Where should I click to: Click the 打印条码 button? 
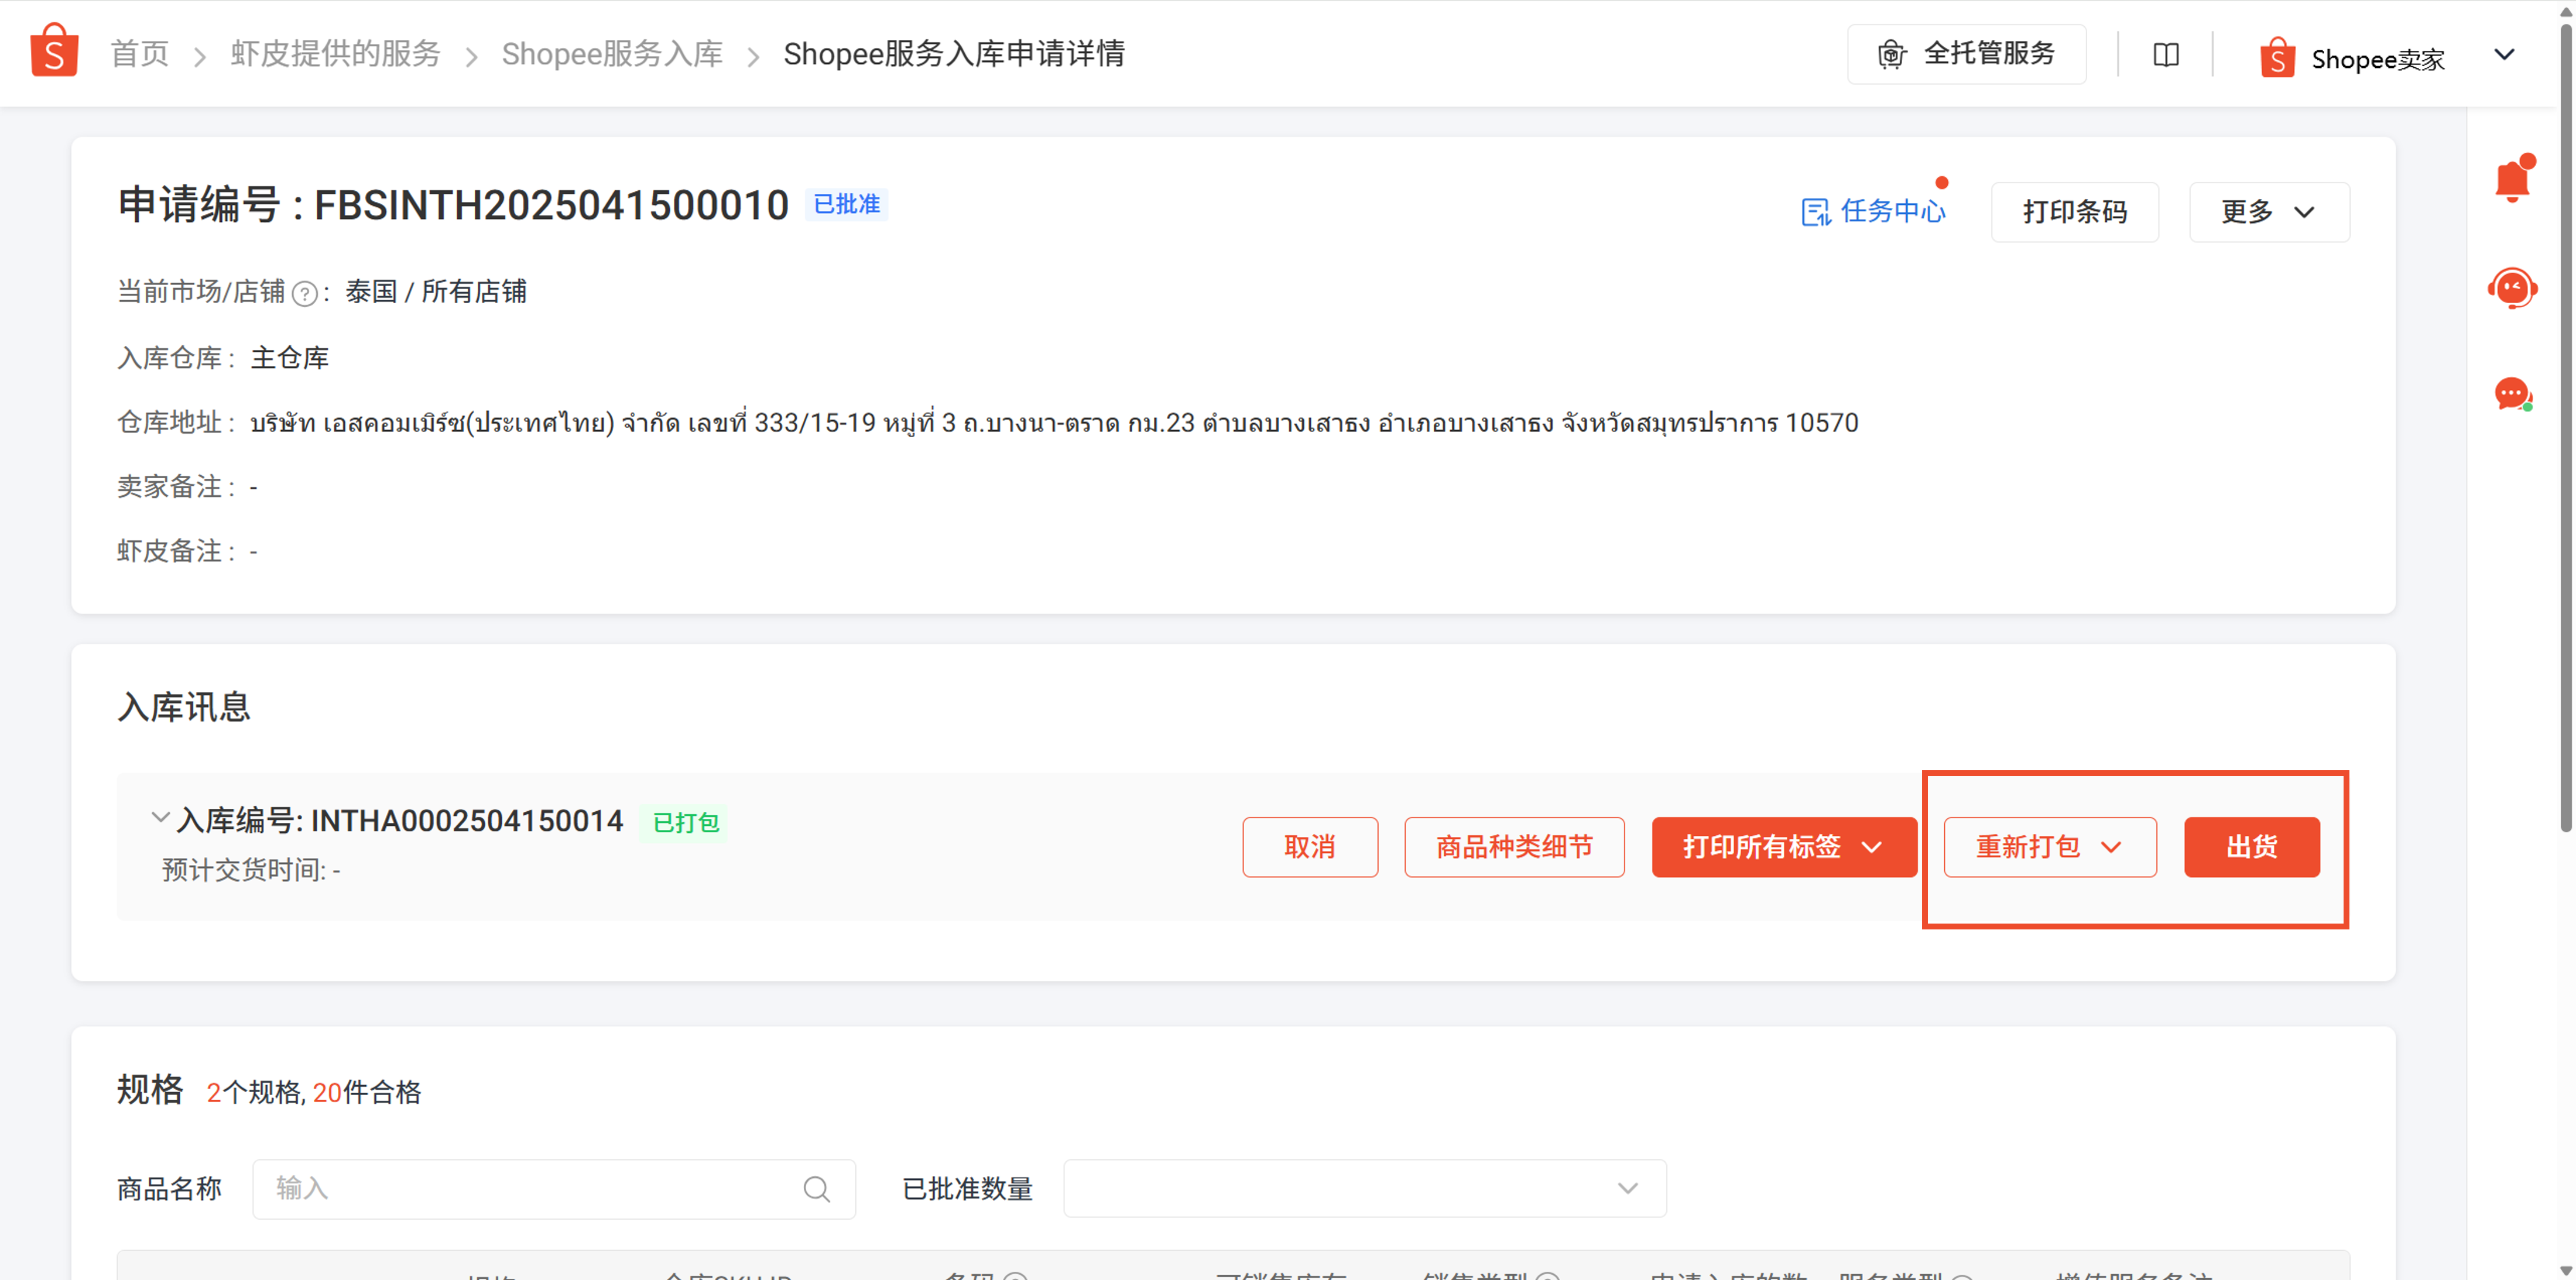coord(2074,212)
